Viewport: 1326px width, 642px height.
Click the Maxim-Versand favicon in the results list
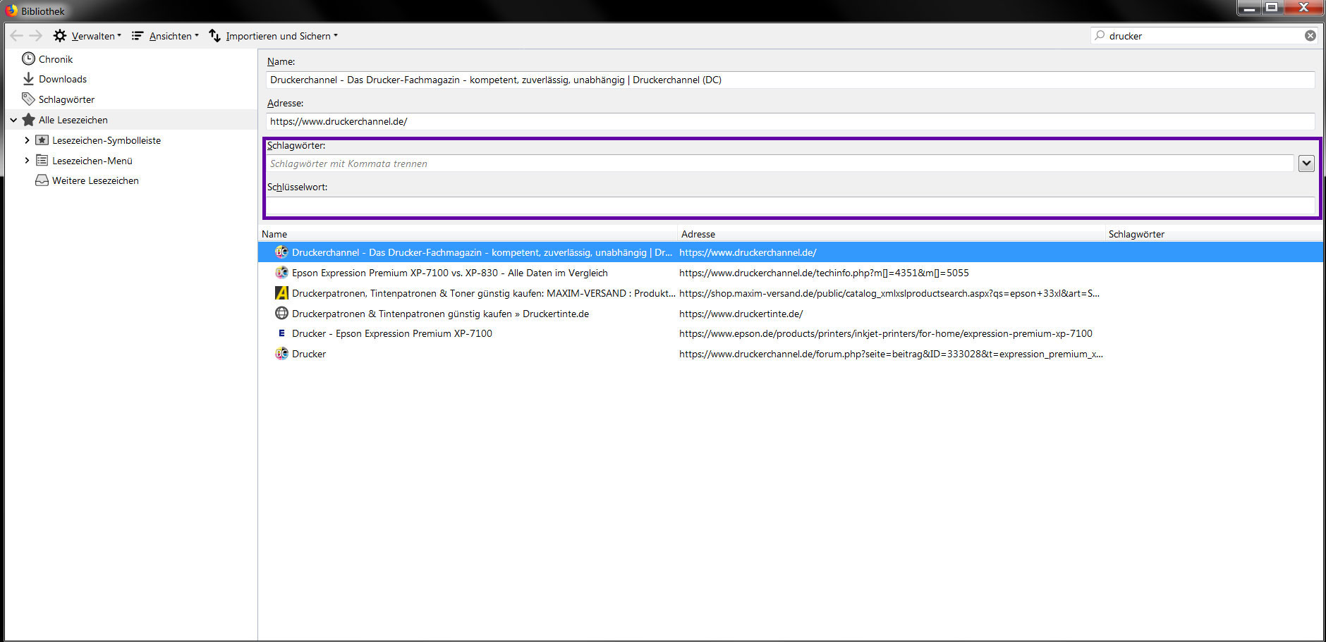(x=281, y=293)
